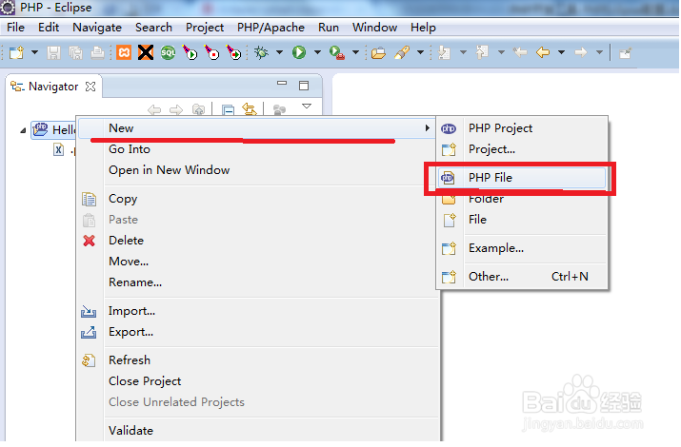The height and width of the screenshot is (447, 681).
Task: Open the Window menu
Action: 375,28
